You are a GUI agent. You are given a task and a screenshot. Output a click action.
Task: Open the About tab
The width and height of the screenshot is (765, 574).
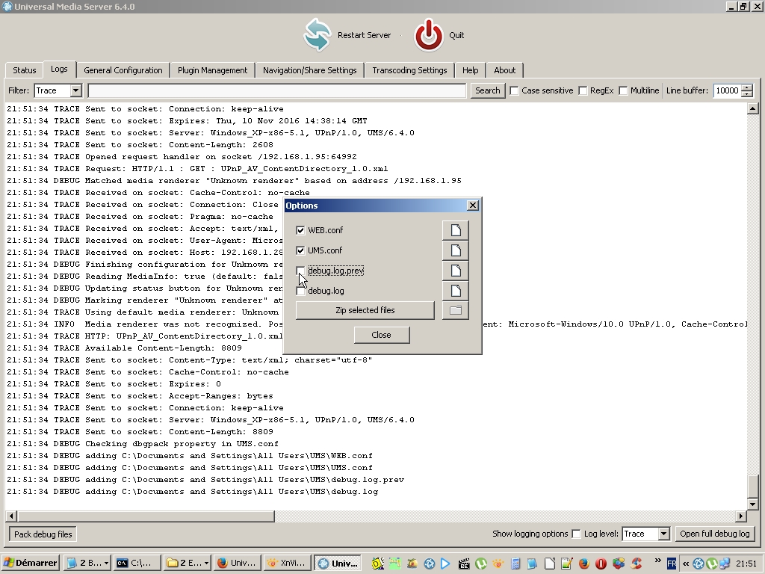[504, 70]
